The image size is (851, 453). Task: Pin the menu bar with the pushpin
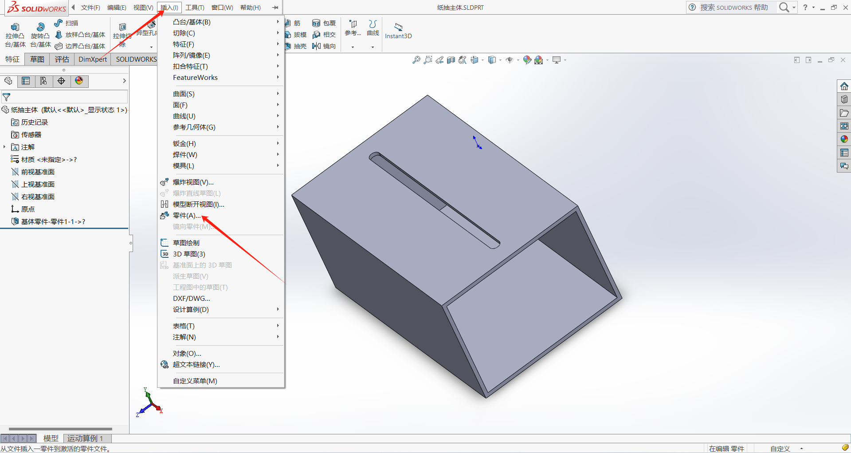click(x=275, y=8)
